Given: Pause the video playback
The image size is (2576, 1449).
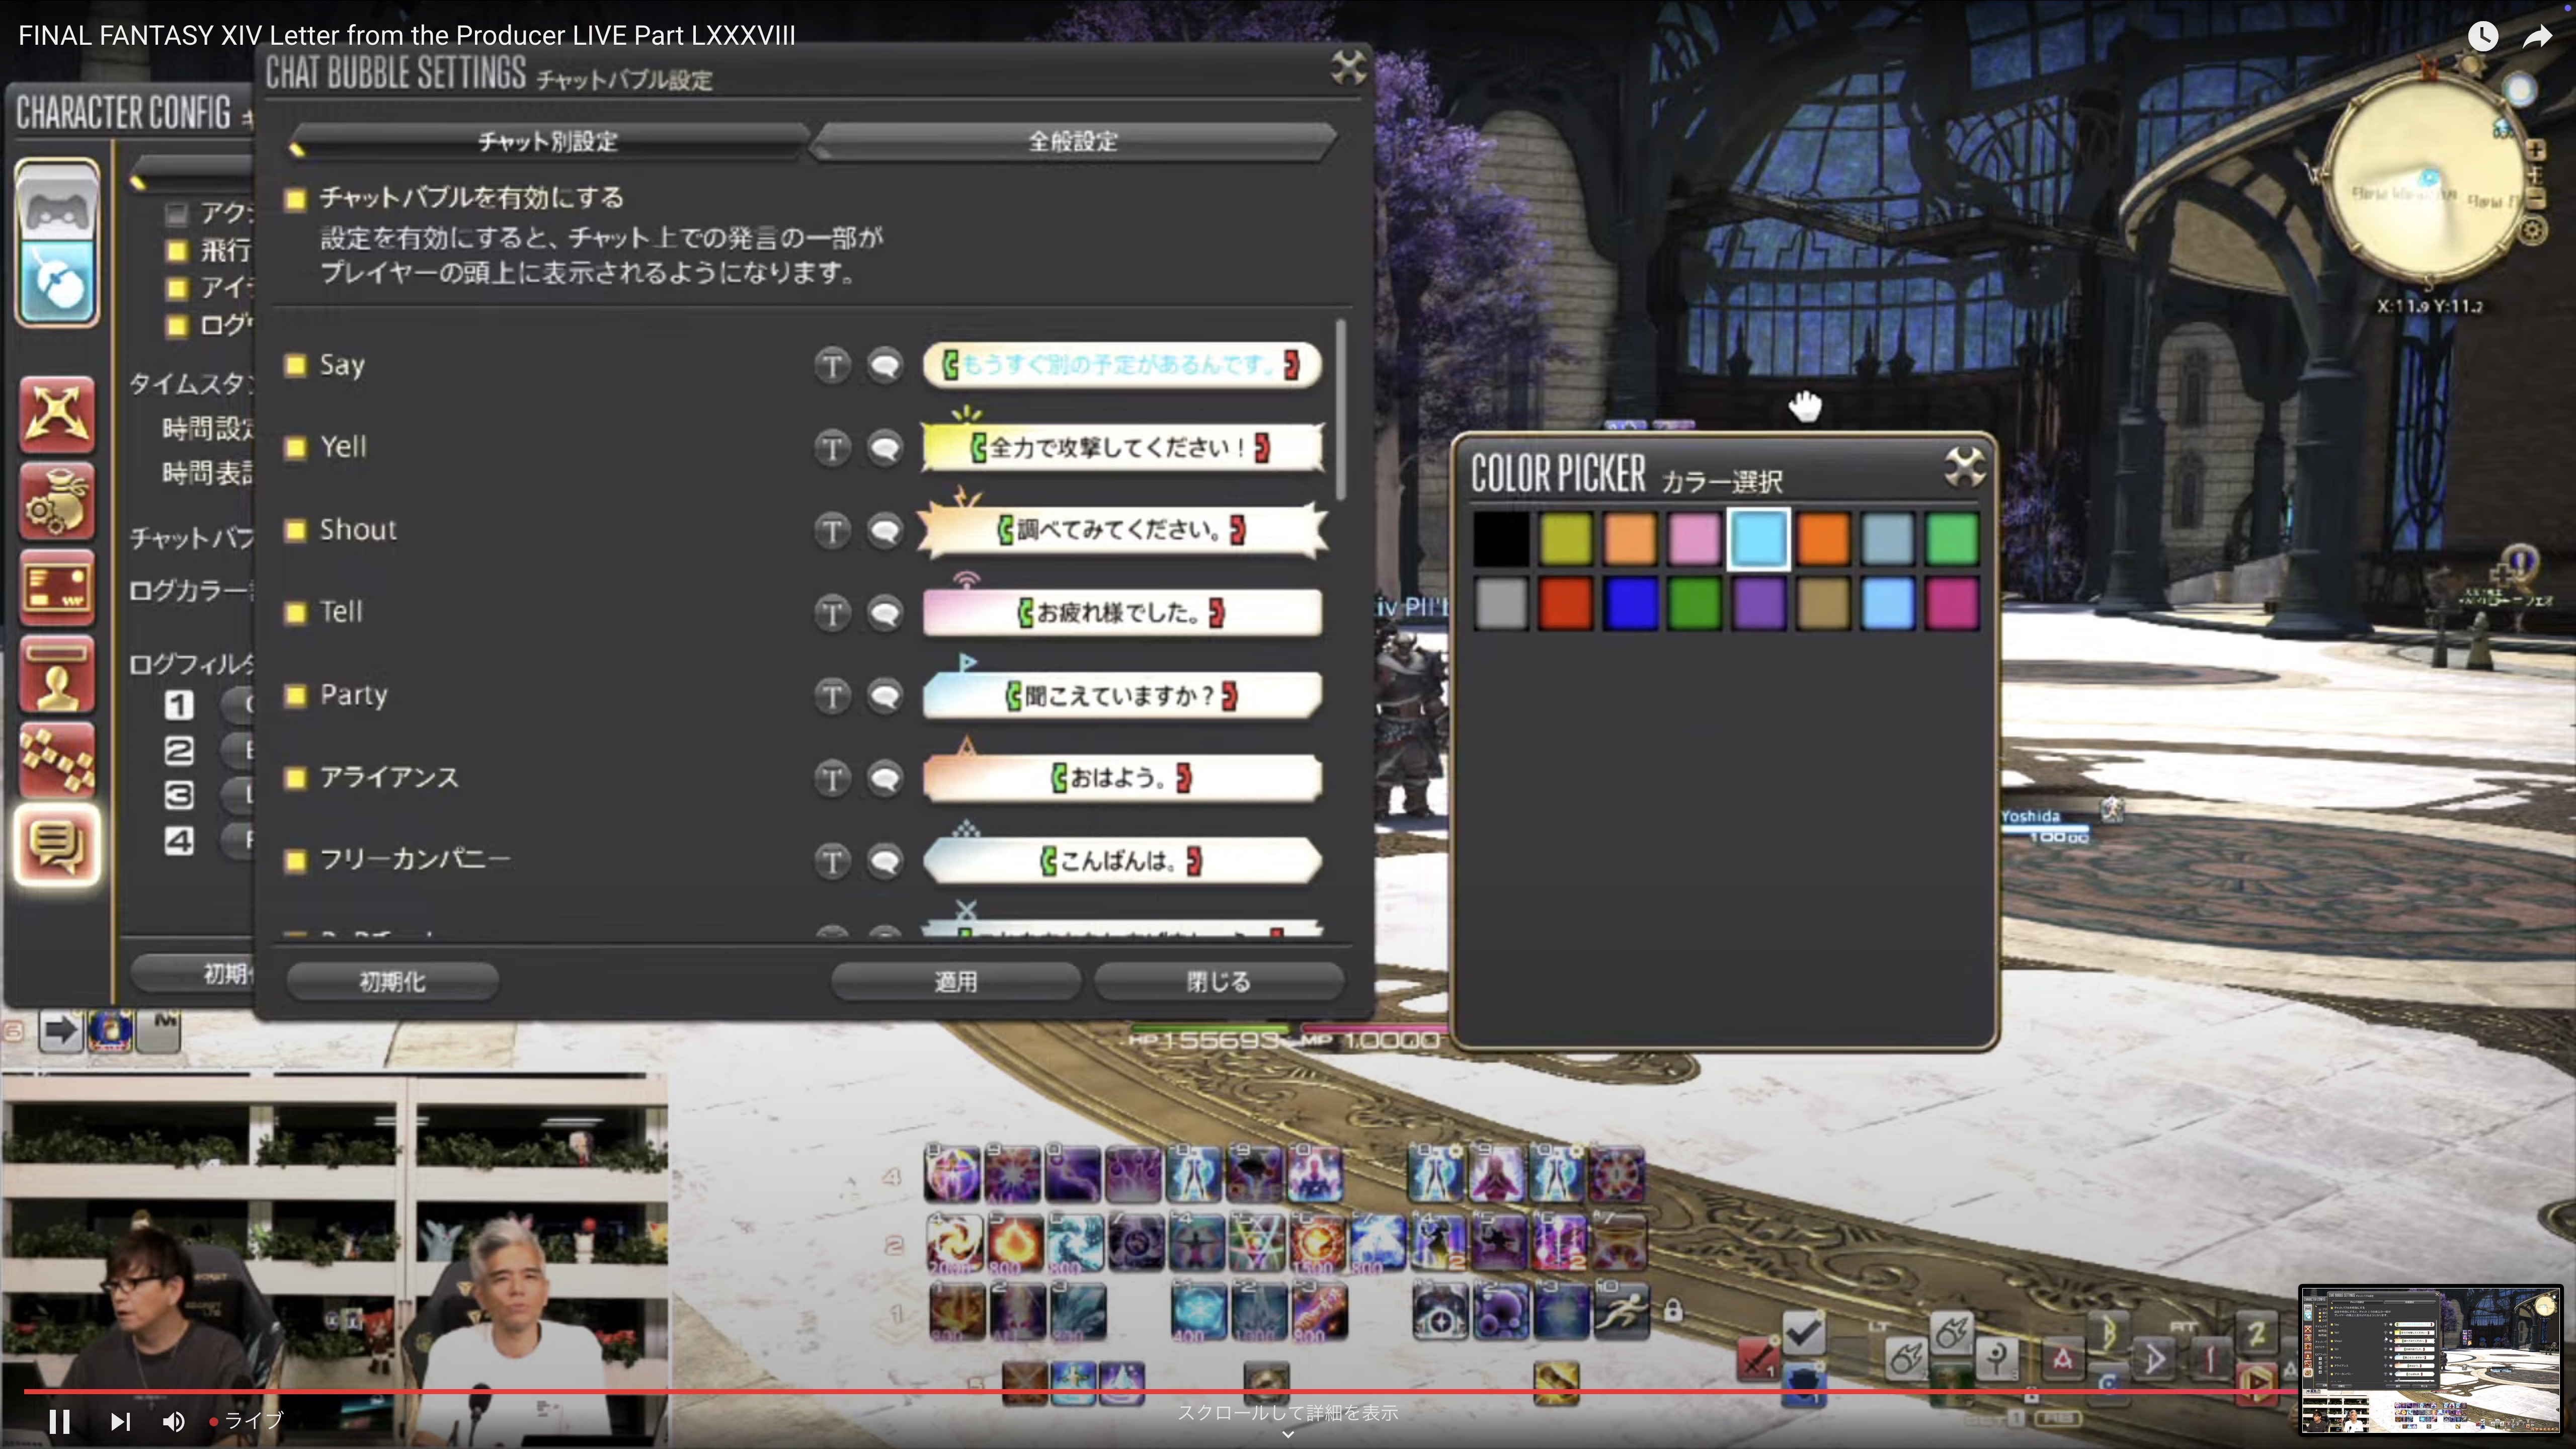Looking at the screenshot, I should pos(59,1421).
